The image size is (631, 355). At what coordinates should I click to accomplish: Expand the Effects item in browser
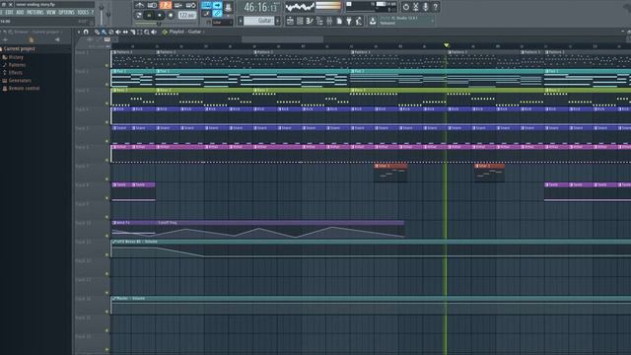point(16,72)
